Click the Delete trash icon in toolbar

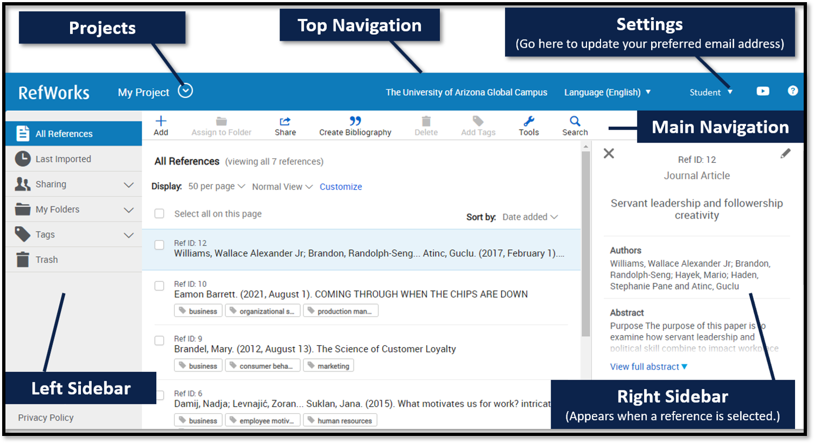[426, 121]
